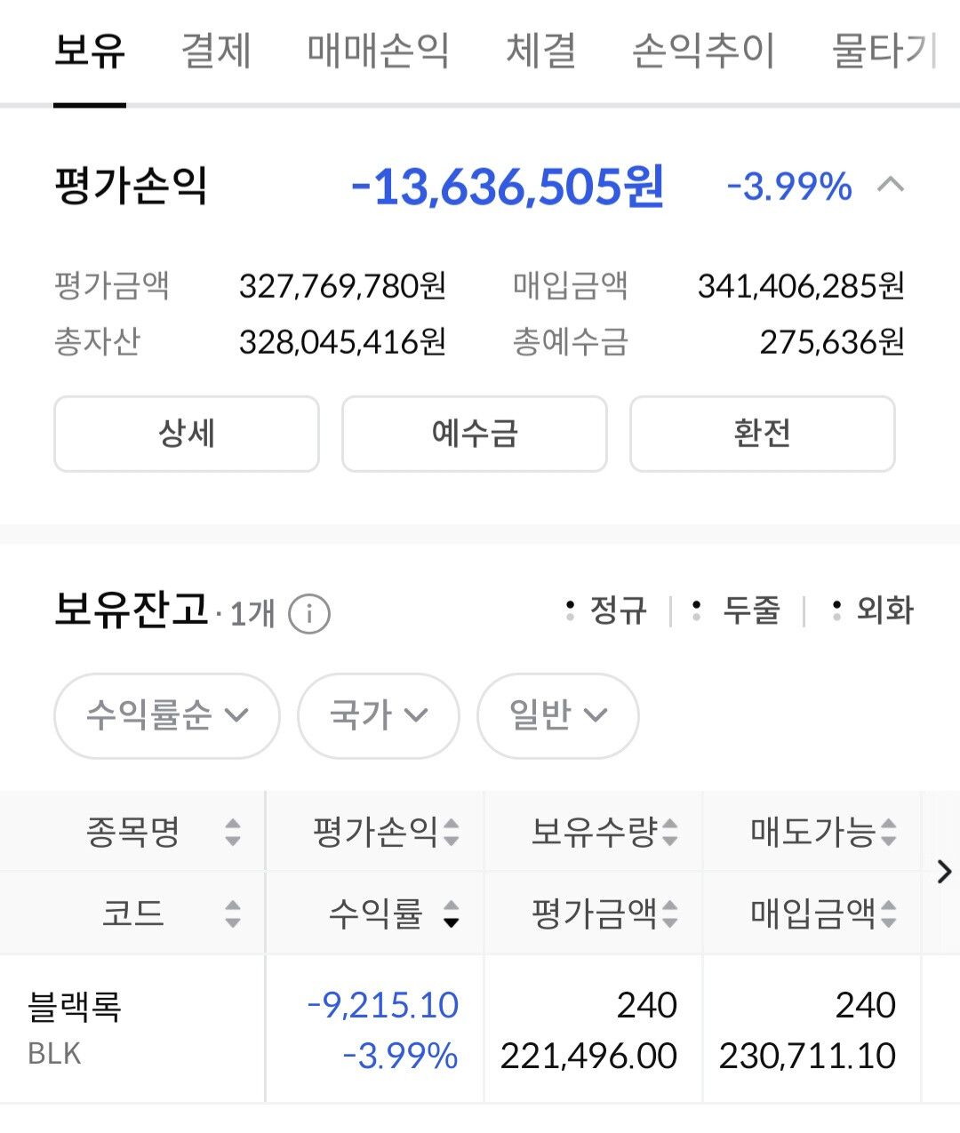Open the 국가 filter dropdown
Screen dimensions: 960x1133
click(x=378, y=715)
